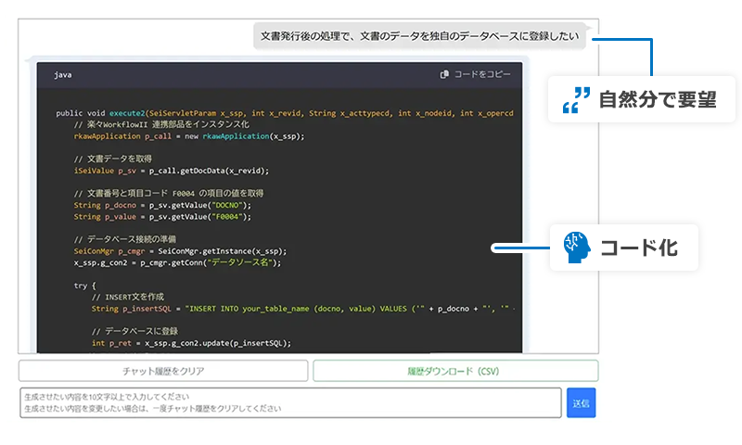
Task: Click the user chat message bubble about 文書発行後
Action: coord(420,36)
